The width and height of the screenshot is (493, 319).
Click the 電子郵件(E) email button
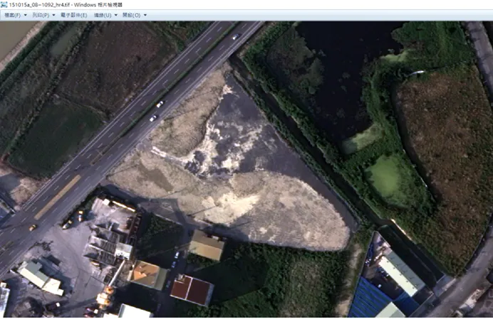pyautogui.click(x=73, y=15)
